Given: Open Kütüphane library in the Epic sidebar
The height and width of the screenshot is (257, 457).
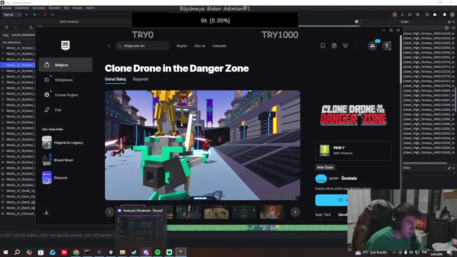Looking at the screenshot, I should 65,80.
